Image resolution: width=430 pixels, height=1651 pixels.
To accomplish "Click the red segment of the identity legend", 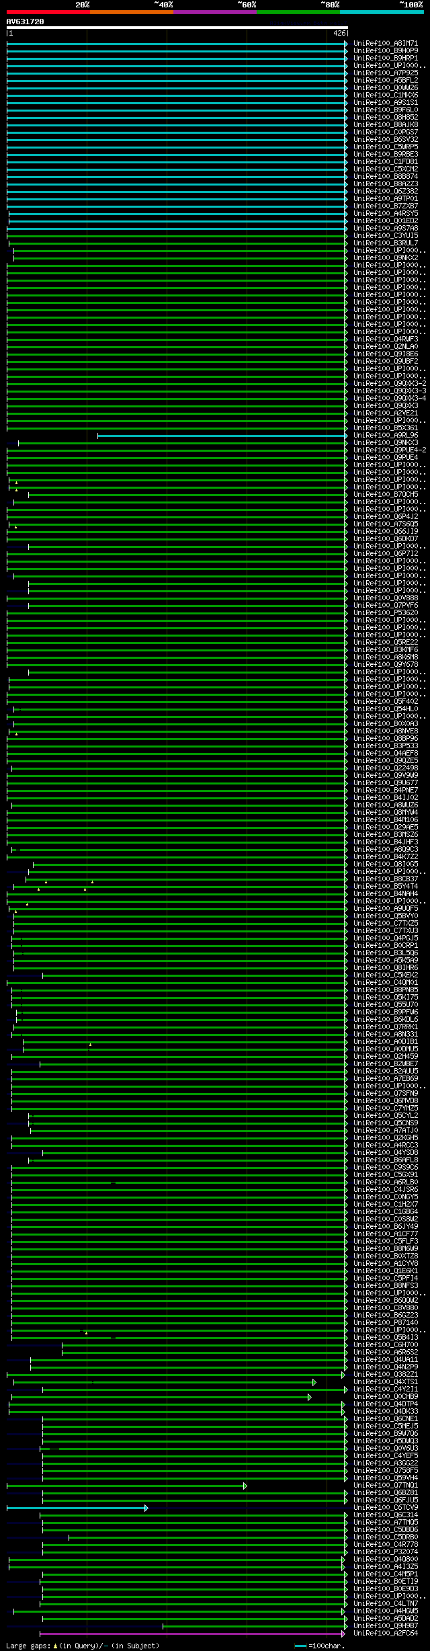I will [48, 12].
